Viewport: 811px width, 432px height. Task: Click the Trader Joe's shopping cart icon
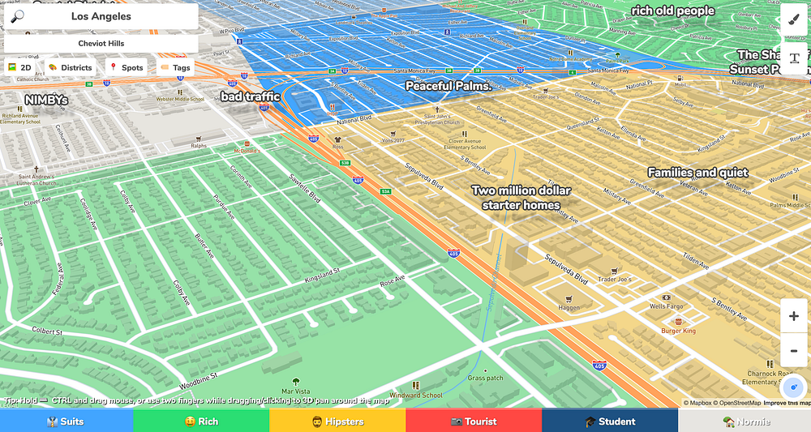tap(615, 271)
